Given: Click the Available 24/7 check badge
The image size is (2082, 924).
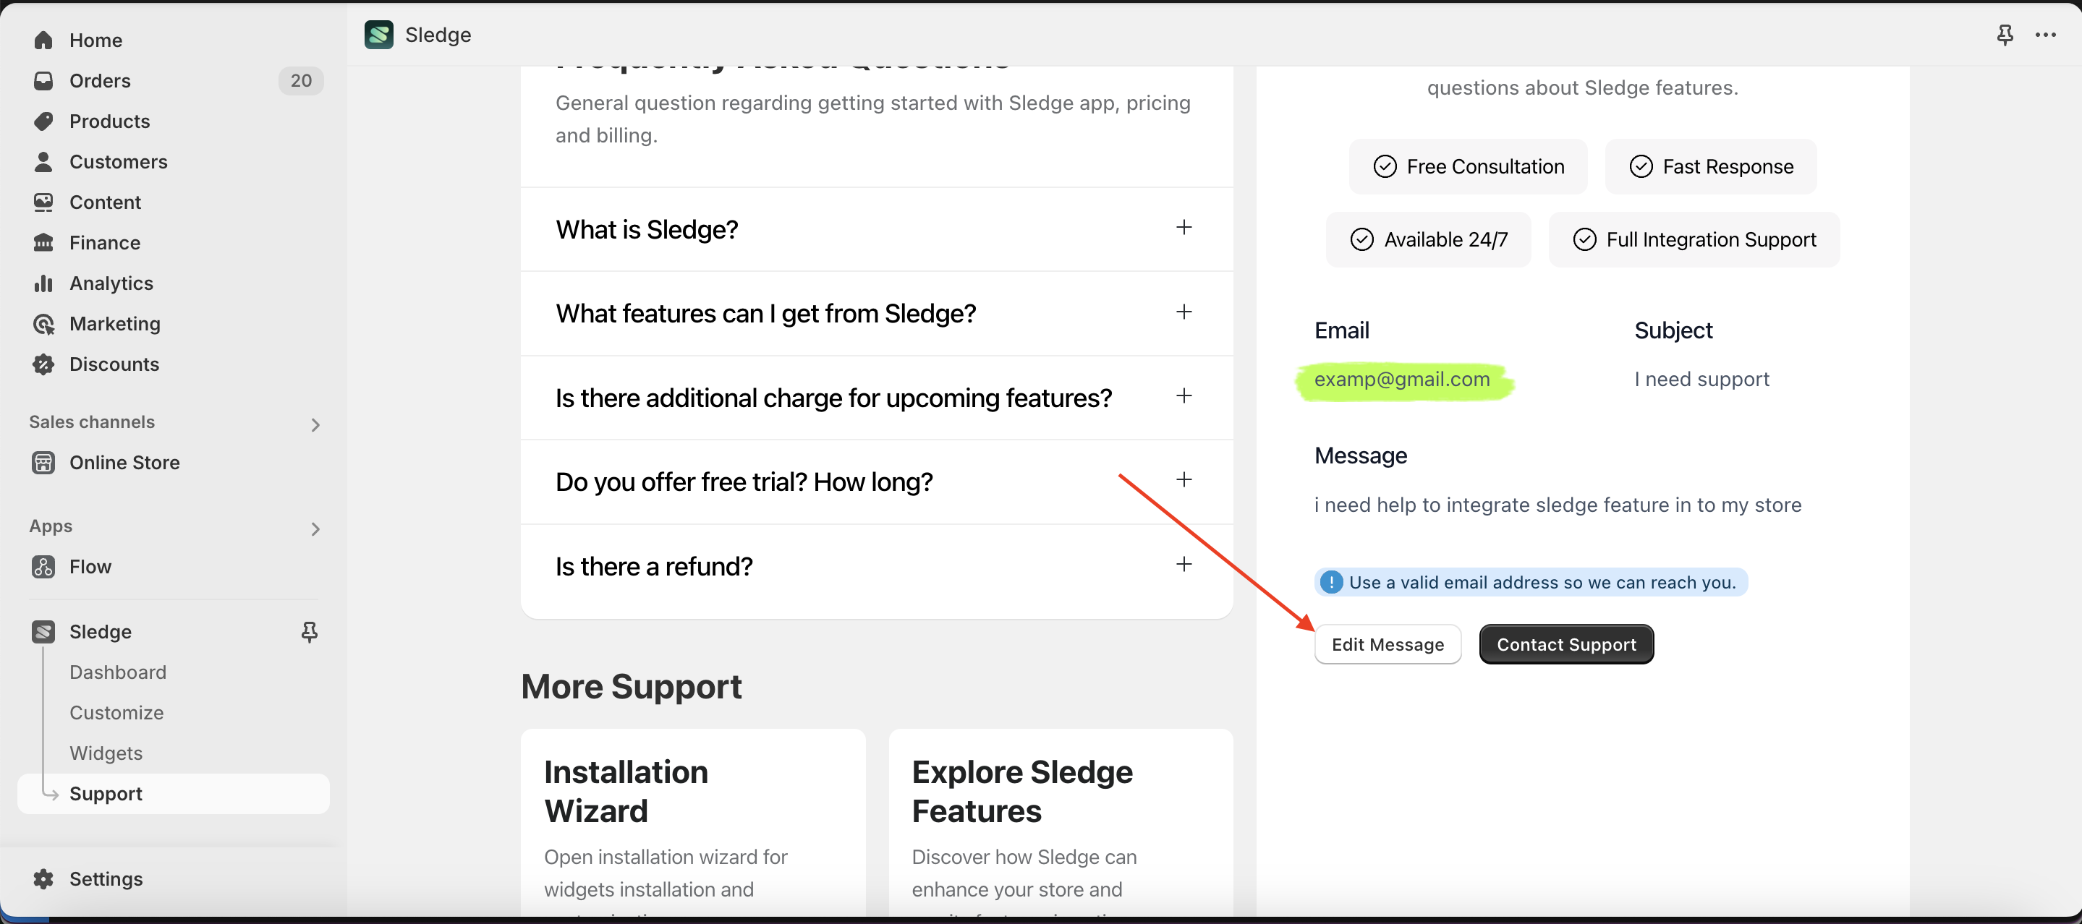Looking at the screenshot, I should click(1428, 240).
